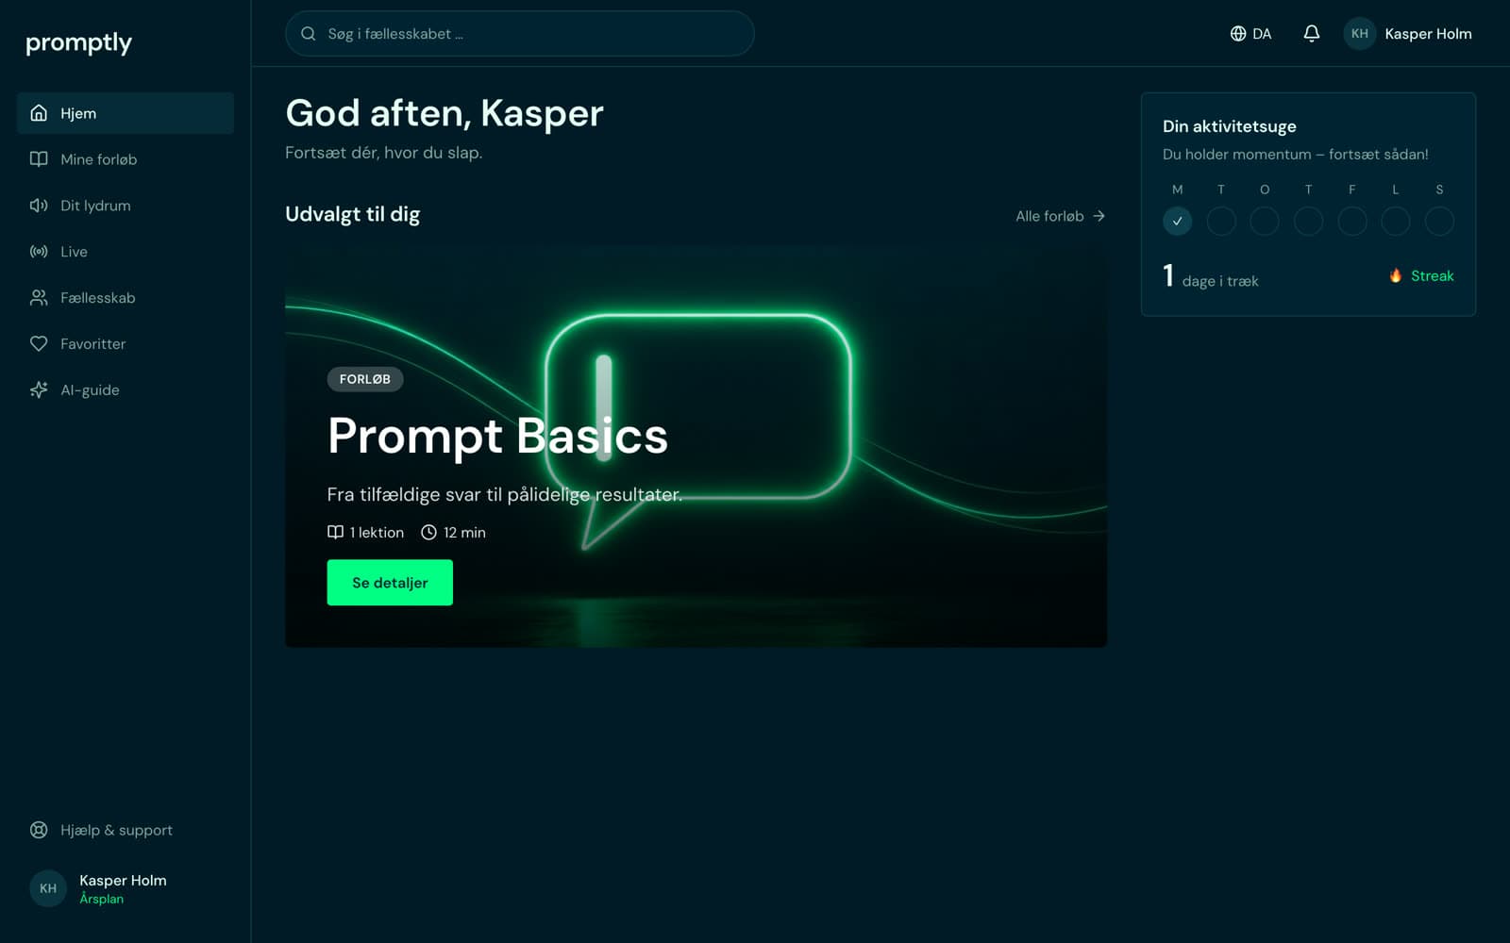This screenshot has width=1510, height=943.
Task: Open the Kasper Holm account menu in the top bar
Action: (x=1408, y=34)
